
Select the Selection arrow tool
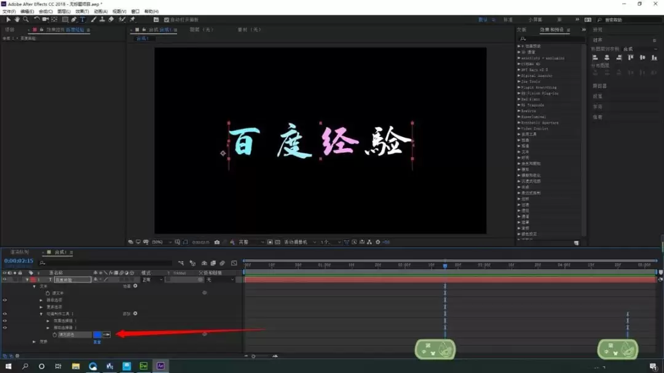click(x=8, y=20)
